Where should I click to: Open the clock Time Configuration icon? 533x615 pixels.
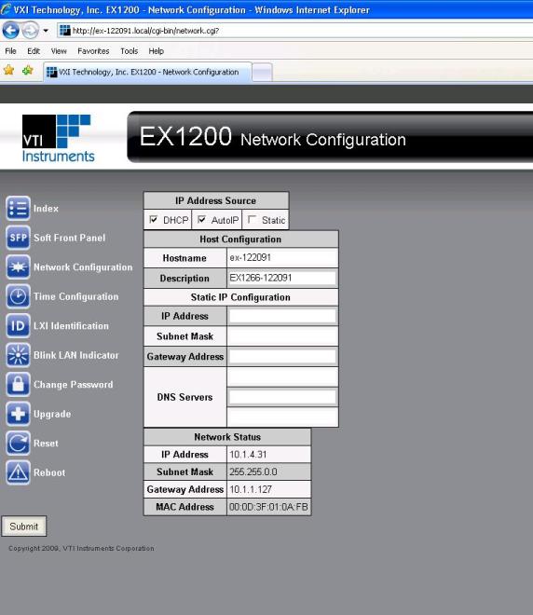18,296
